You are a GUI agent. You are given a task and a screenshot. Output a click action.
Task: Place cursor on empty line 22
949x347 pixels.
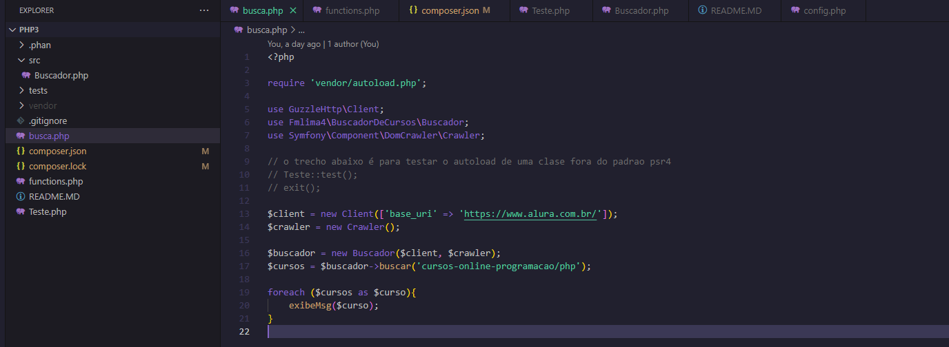click(607, 332)
